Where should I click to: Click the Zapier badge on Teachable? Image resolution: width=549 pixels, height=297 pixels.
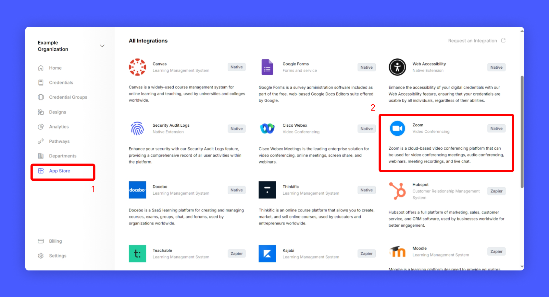tap(236, 254)
